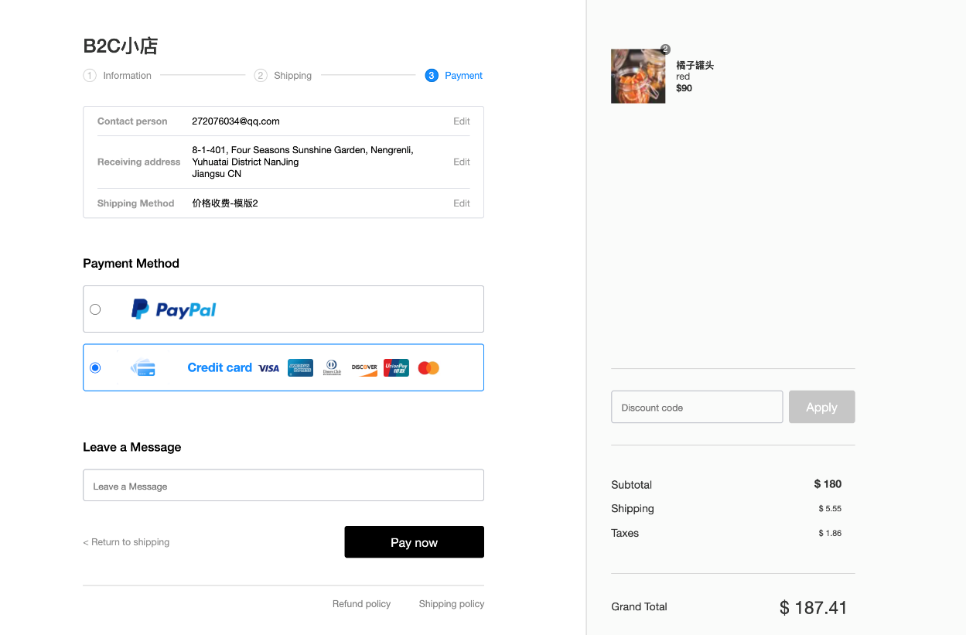This screenshot has height=635, width=966.
Task: Click the Apply discount button
Action: point(821,407)
